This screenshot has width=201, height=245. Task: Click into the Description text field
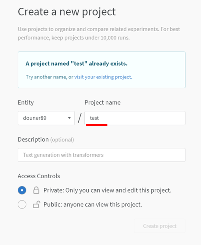point(102,155)
